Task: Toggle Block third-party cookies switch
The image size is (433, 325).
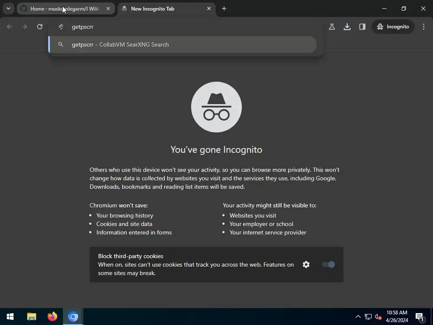Action: 328,264
